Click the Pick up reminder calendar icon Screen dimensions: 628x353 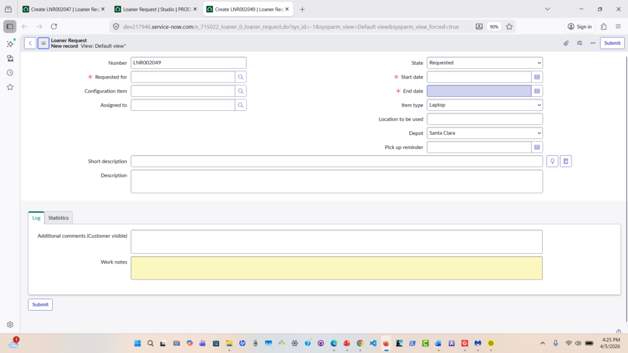point(537,147)
